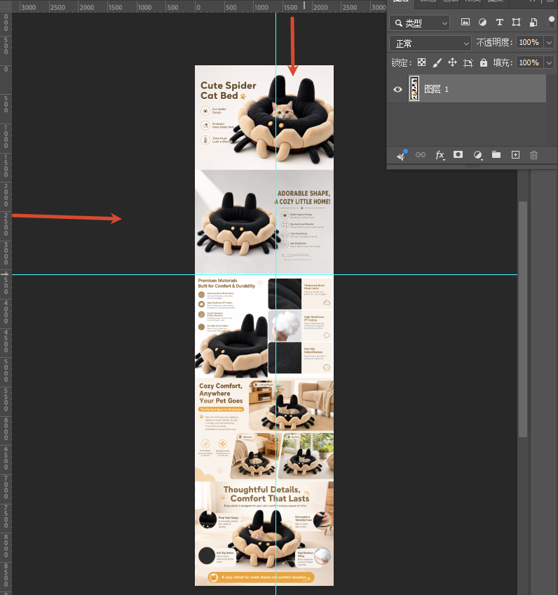Lock layer position move icon

452,62
